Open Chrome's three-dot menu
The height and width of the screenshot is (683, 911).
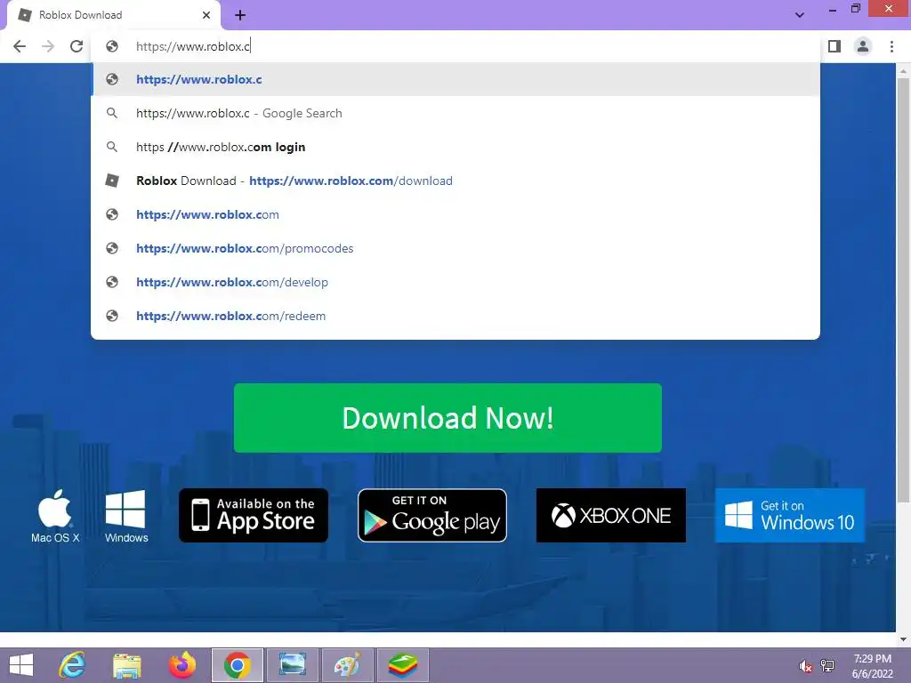coord(891,46)
